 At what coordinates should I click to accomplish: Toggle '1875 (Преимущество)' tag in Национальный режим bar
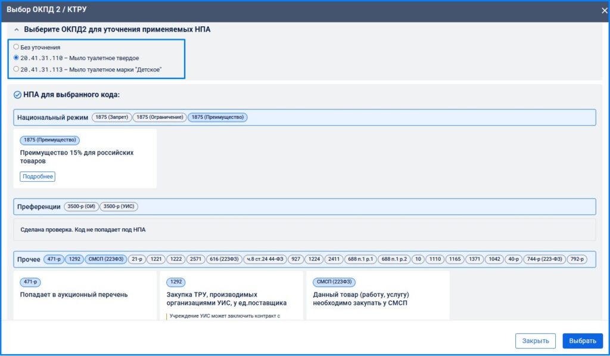[x=217, y=117]
